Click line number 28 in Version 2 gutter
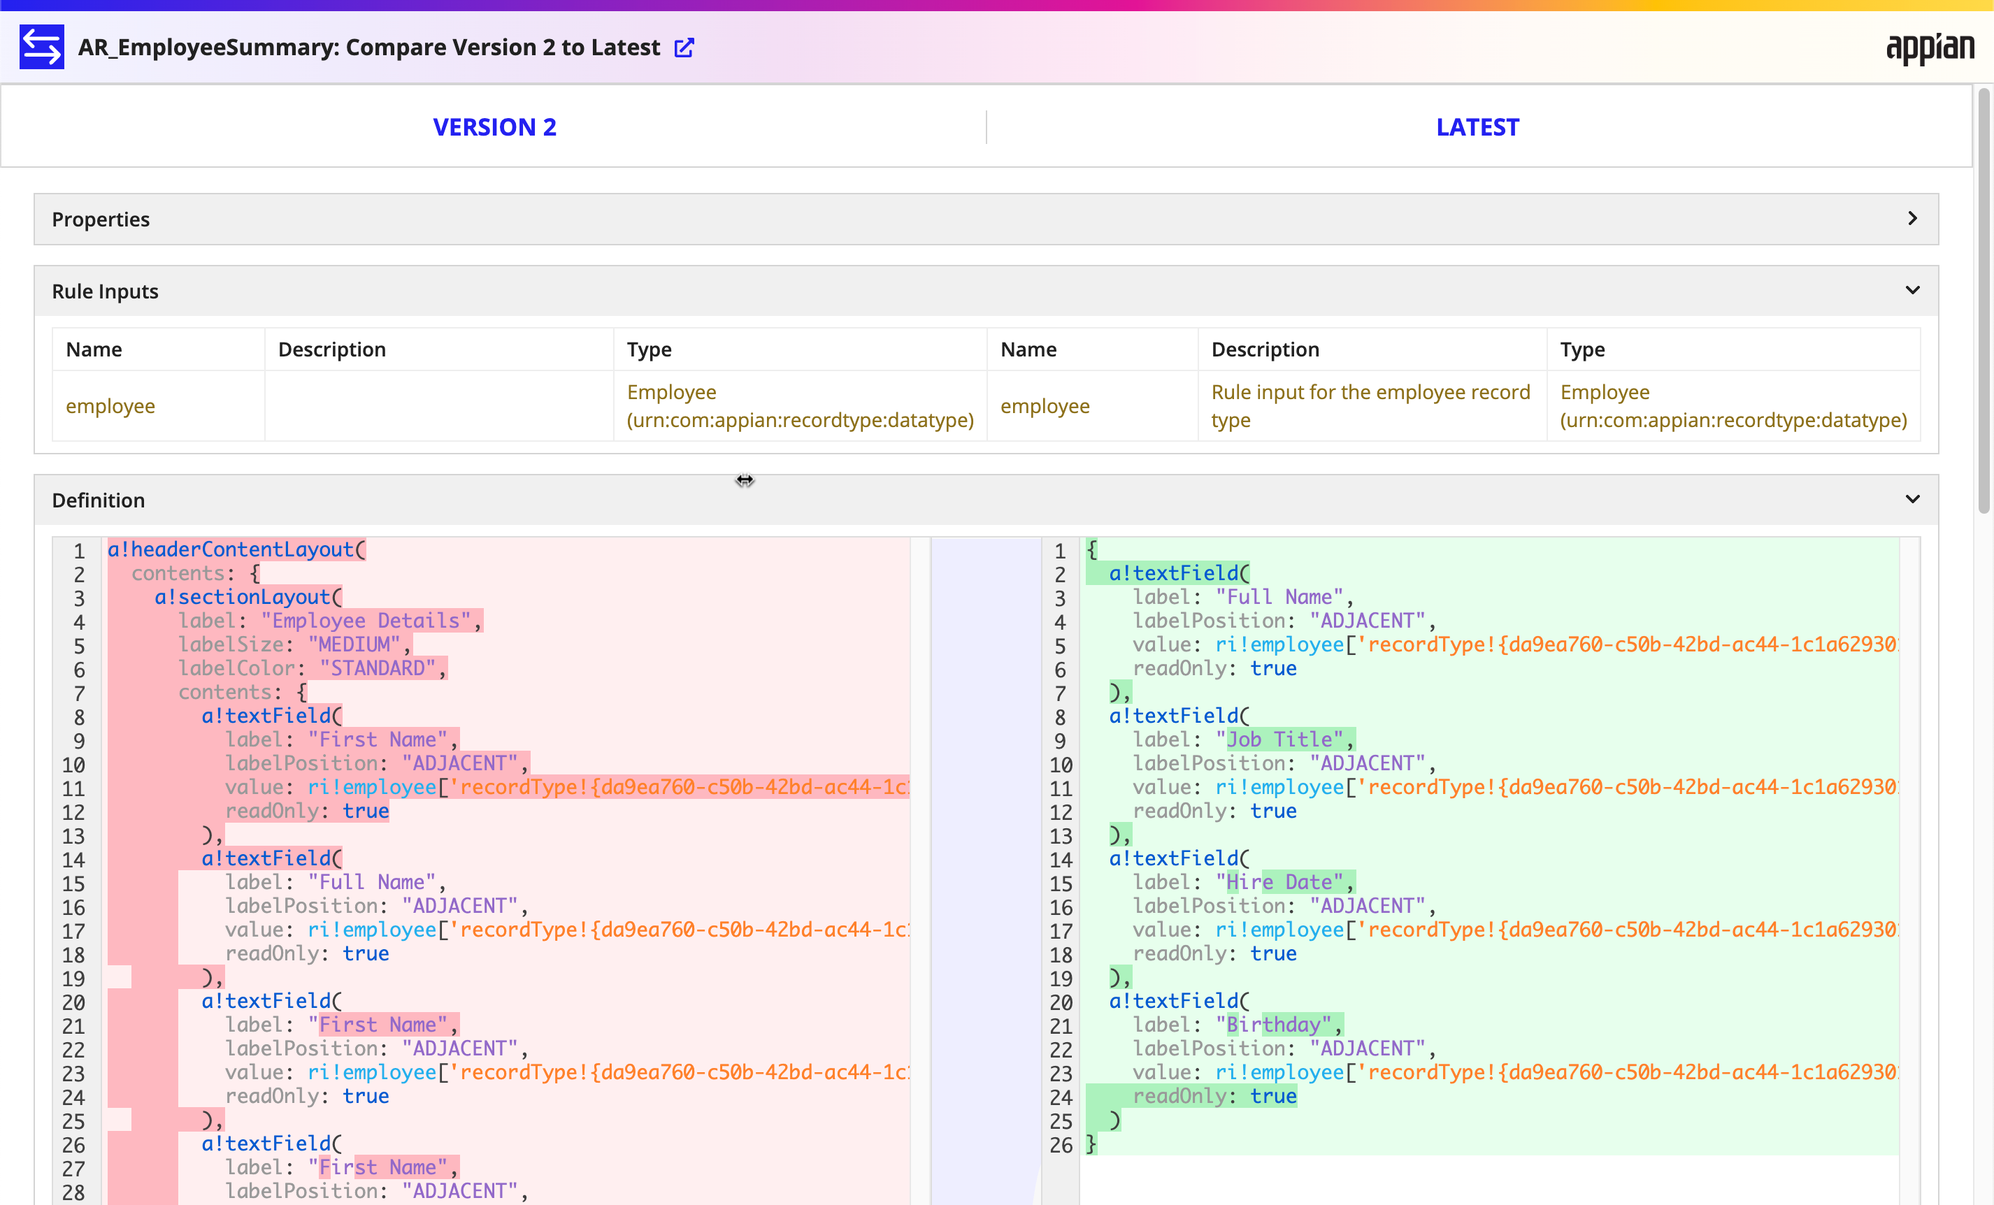Image resolution: width=1994 pixels, height=1205 pixels. [x=73, y=1192]
